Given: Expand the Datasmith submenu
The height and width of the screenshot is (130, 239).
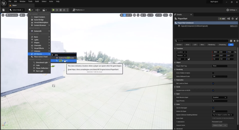Looking at the screenshot, I should 39,31.
